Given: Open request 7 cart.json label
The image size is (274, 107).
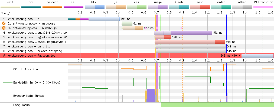Looking at the screenshot, I should pyautogui.click(x=28, y=46).
